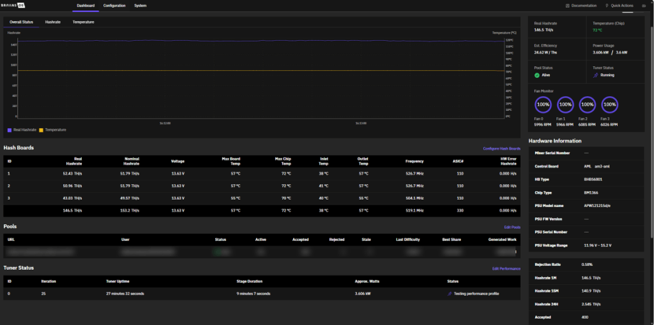This screenshot has height=325, width=654.
Task: Select the Temperature chart tab
Action: [x=83, y=22]
